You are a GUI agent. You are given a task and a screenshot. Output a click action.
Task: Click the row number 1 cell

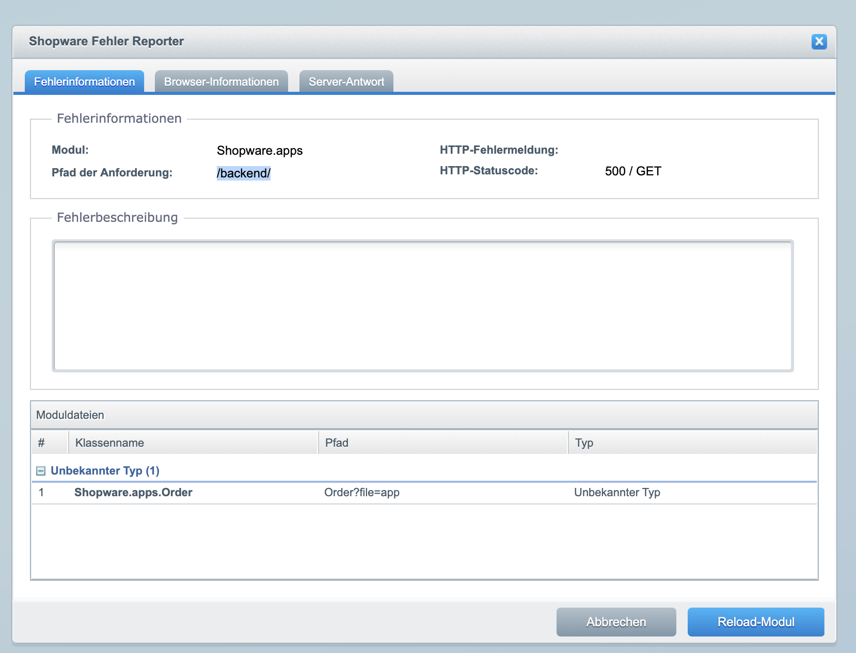[x=41, y=493]
